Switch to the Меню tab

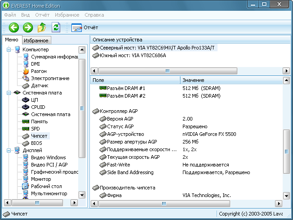point(12,40)
